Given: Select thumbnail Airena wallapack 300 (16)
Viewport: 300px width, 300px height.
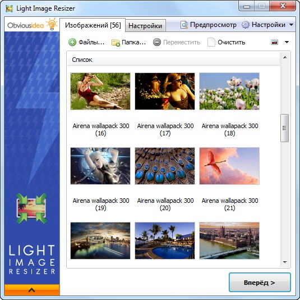Looking at the screenshot, I should [100, 91].
